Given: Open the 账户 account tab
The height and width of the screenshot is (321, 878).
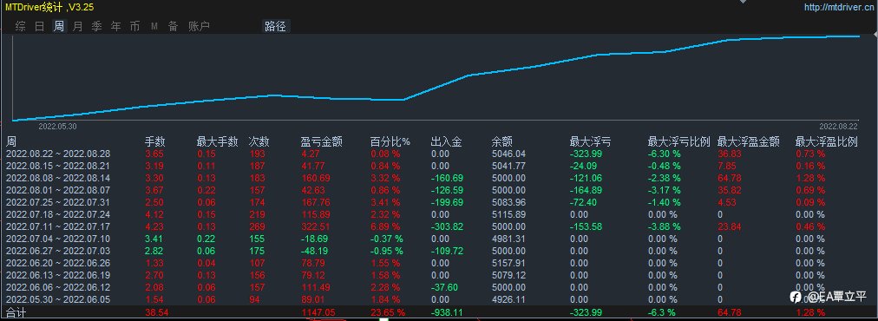Looking at the screenshot, I should point(199,26).
